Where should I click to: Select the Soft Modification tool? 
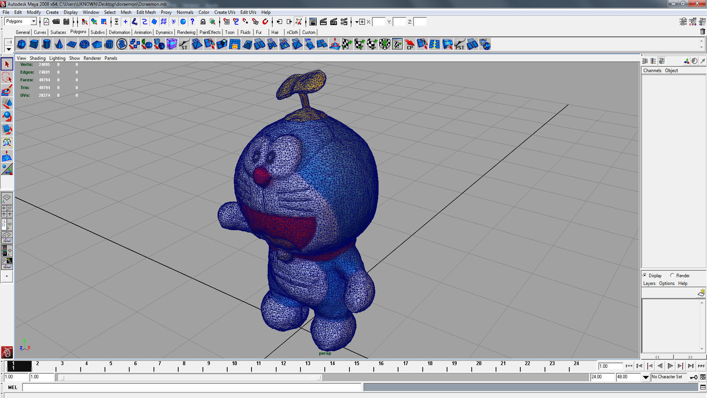pyautogui.click(x=7, y=156)
